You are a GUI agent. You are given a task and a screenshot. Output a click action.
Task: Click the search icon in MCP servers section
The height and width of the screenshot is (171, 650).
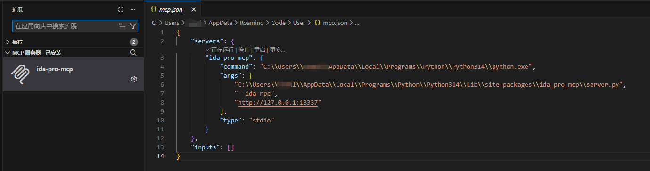(133, 53)
